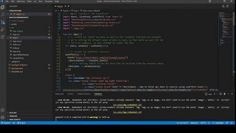Open the Edit menu
Viewport: 236px width, 133px height.
point(13,1)
